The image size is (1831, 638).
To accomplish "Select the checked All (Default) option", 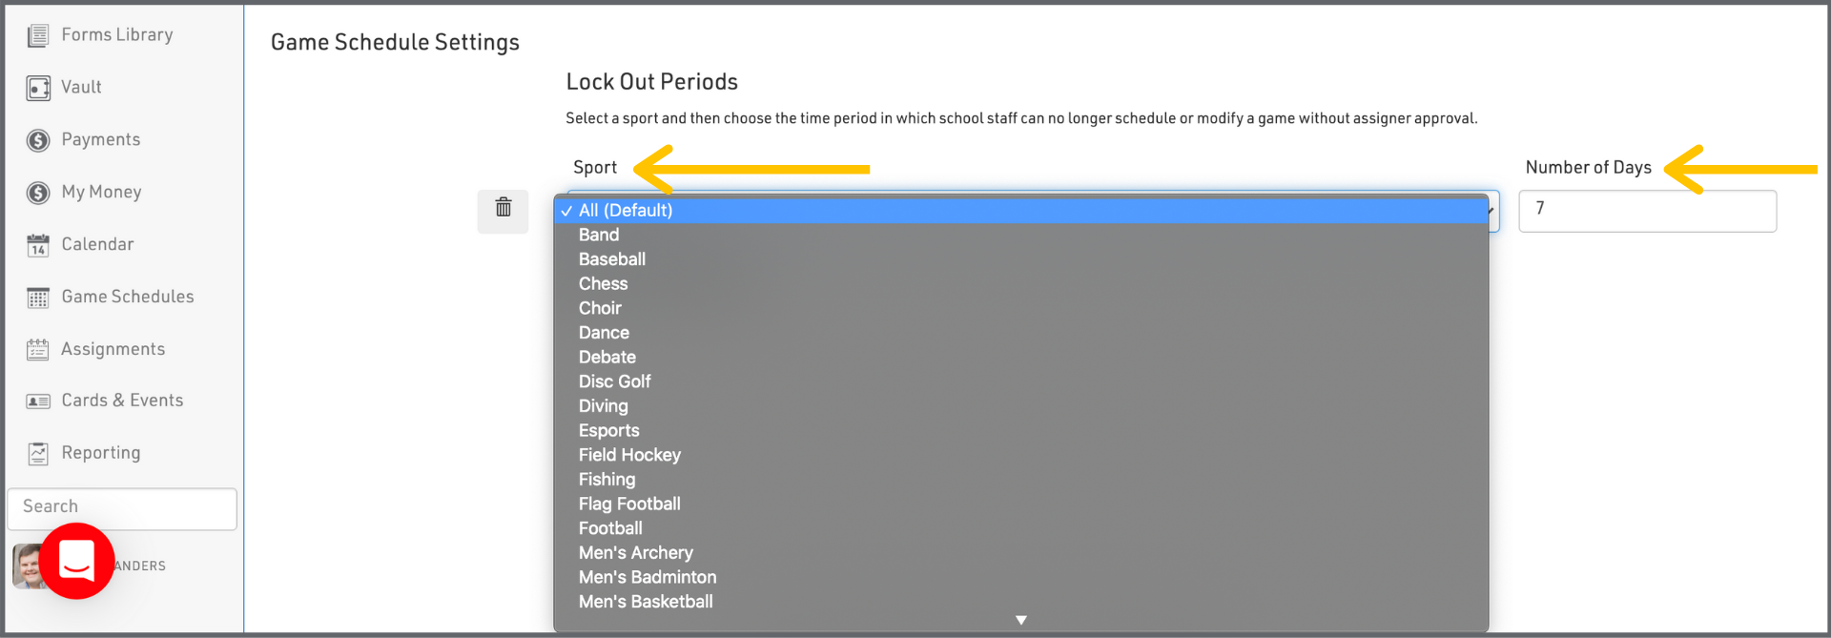I will 625,211.
